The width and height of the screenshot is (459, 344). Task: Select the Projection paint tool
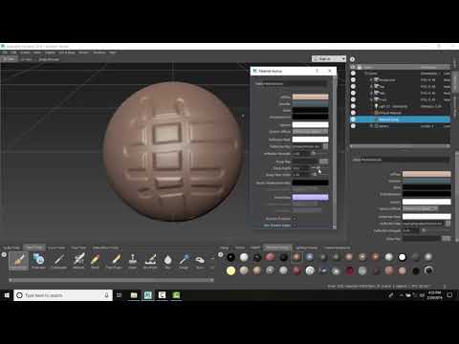pos(39,260)
